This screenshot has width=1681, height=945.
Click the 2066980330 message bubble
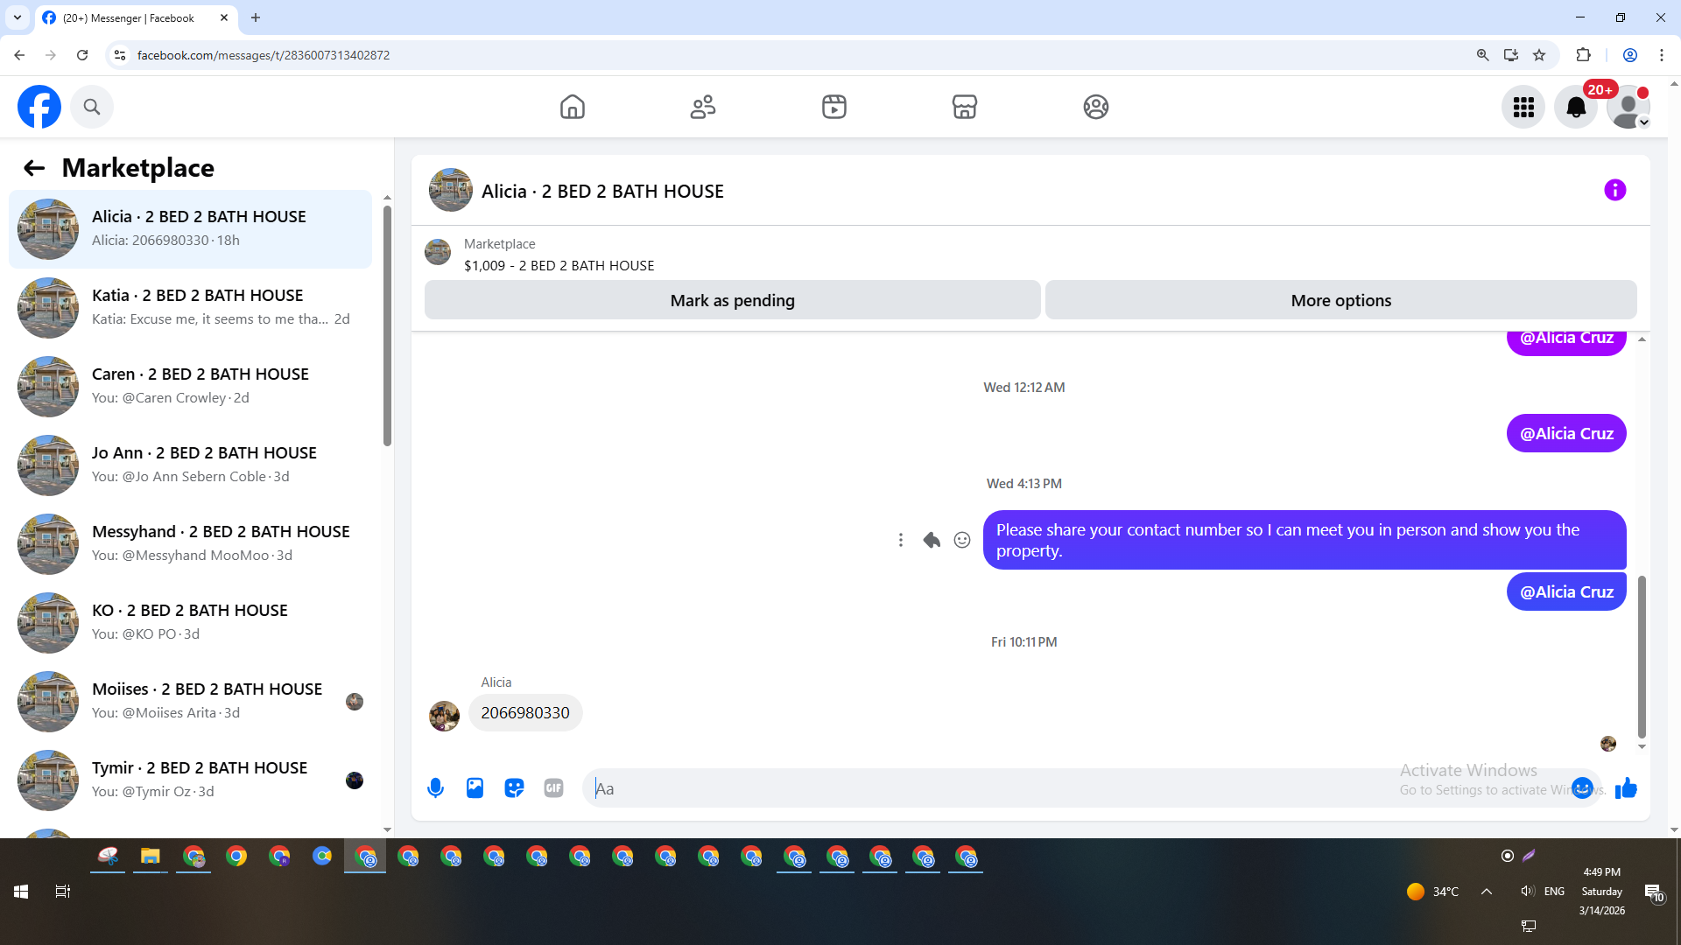click(x=525, y=713)
